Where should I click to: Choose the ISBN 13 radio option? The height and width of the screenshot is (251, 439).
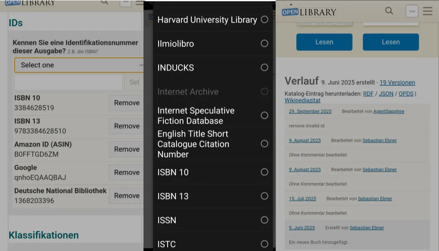coord(213,196)
